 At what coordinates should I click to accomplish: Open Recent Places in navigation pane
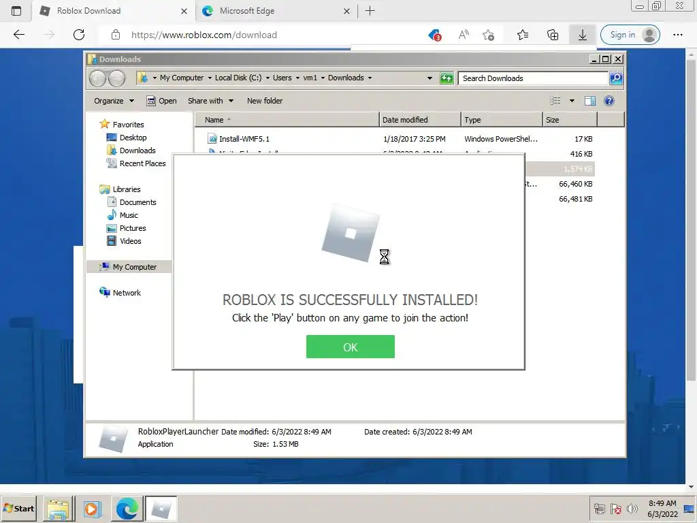(x=142, y=163)
